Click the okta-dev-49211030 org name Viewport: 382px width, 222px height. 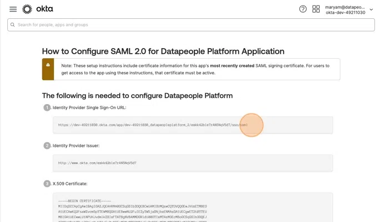[x=345, y=12]
